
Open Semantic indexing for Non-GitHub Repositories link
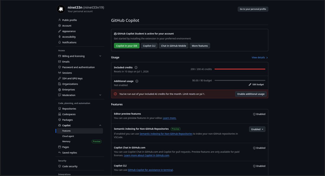pos(166,134)
